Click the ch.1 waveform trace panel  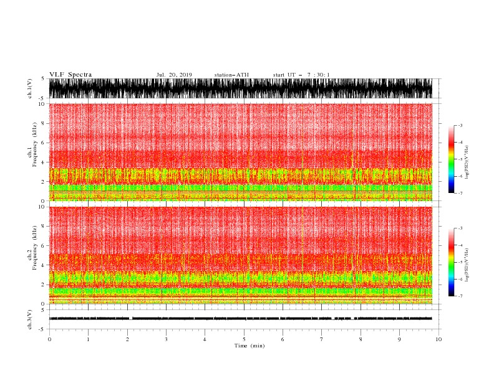pos(240,88)
